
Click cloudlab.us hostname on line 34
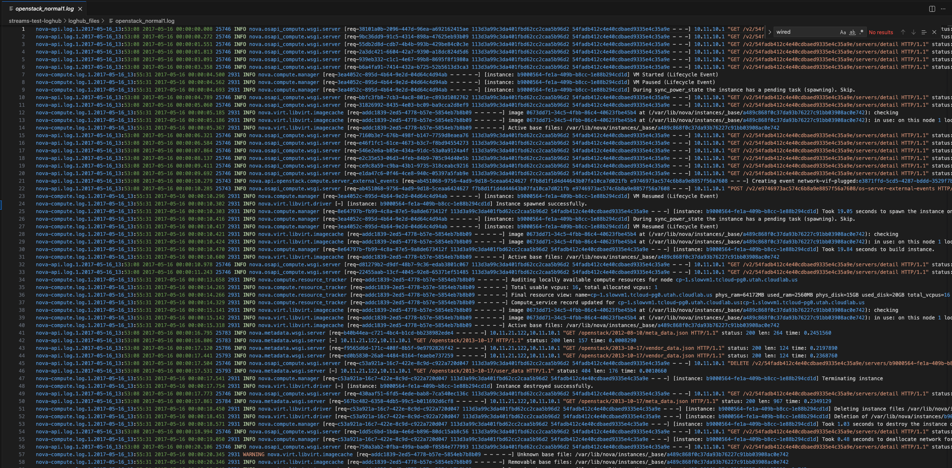(736, 280)
